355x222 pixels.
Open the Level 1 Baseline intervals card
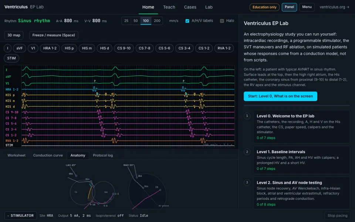(x=302, y=160)
